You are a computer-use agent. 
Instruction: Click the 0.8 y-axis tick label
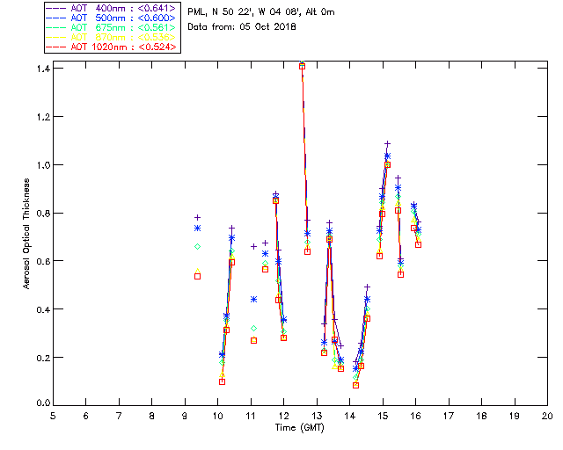43,214
